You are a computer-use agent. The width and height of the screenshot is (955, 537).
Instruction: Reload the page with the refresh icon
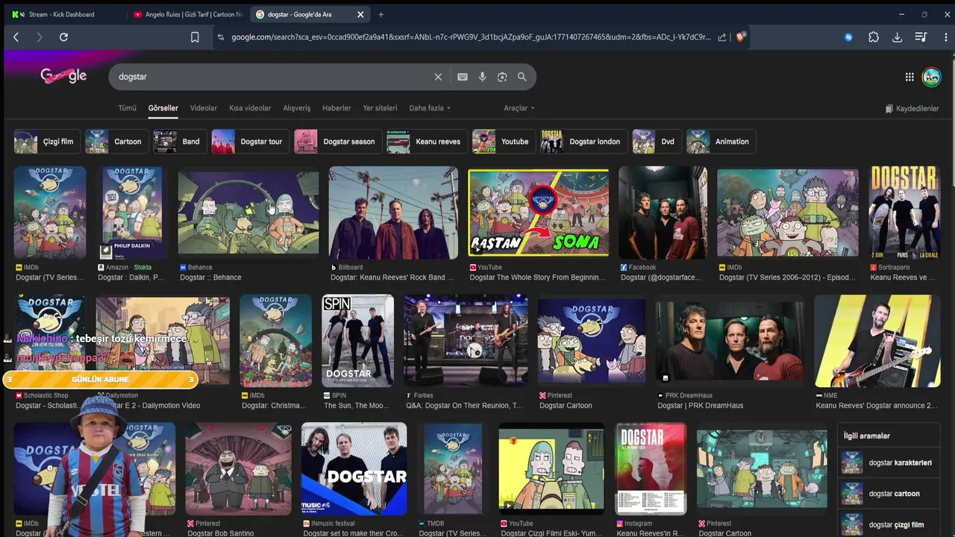63,37
